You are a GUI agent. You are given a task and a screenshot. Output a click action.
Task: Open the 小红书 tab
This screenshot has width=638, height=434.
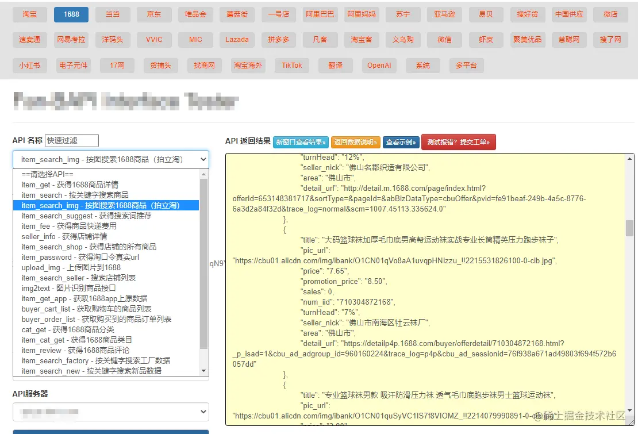click(30, 66)
